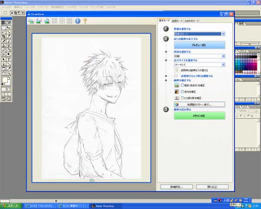Select the Line shape tool
261x209 pixels.
pyautogui.click(x=9, y=64)
